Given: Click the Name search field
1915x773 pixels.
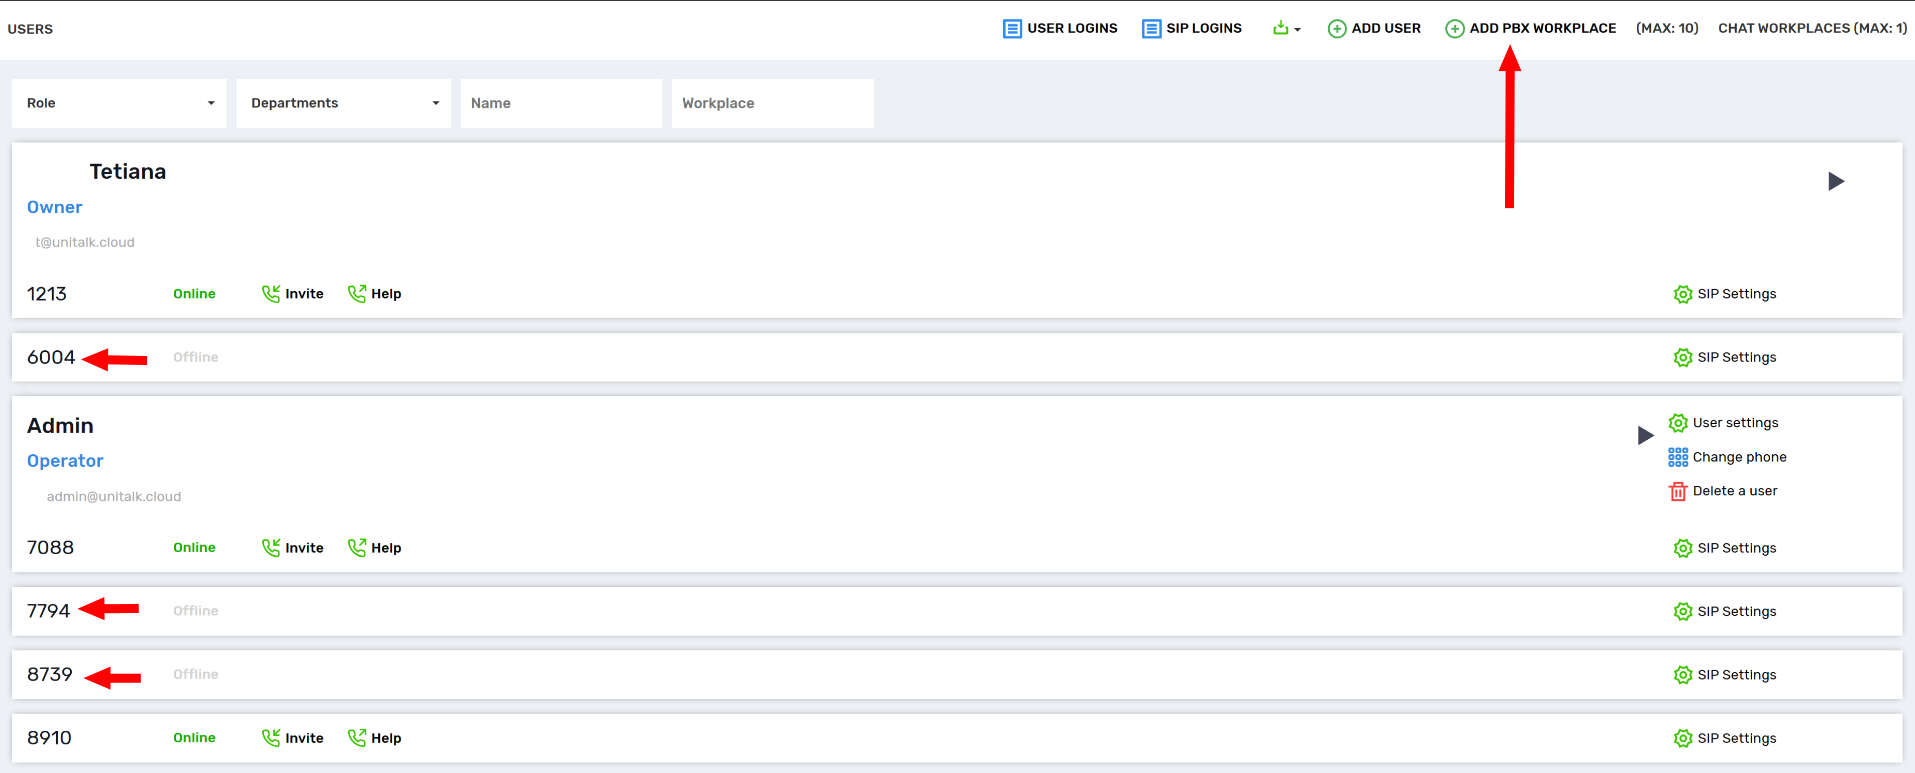Looking at the screenshot, I should (x=561, y=103).
